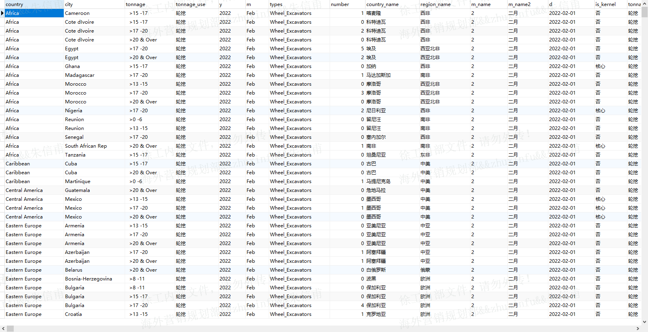Viewport: 648px width, 332px height.
Task: Click the Bosnia-Herzegovina city cell
Action: [x=88, y=279]
